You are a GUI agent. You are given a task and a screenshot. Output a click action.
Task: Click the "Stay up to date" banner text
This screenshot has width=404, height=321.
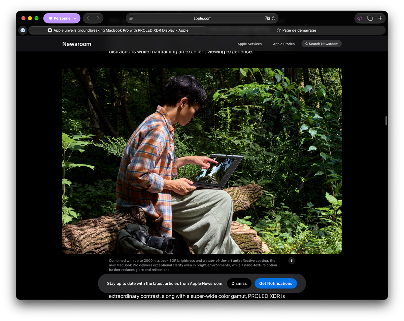(165, 283)
